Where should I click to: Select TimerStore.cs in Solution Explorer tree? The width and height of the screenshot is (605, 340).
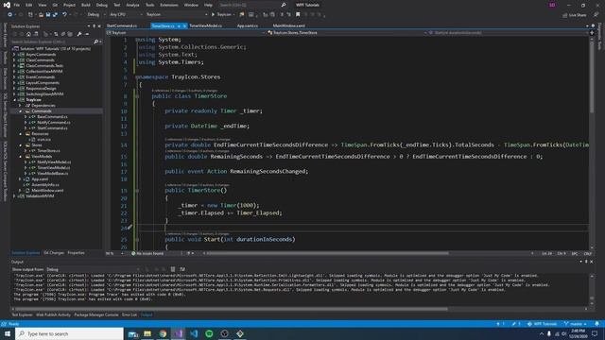[48, 151]
